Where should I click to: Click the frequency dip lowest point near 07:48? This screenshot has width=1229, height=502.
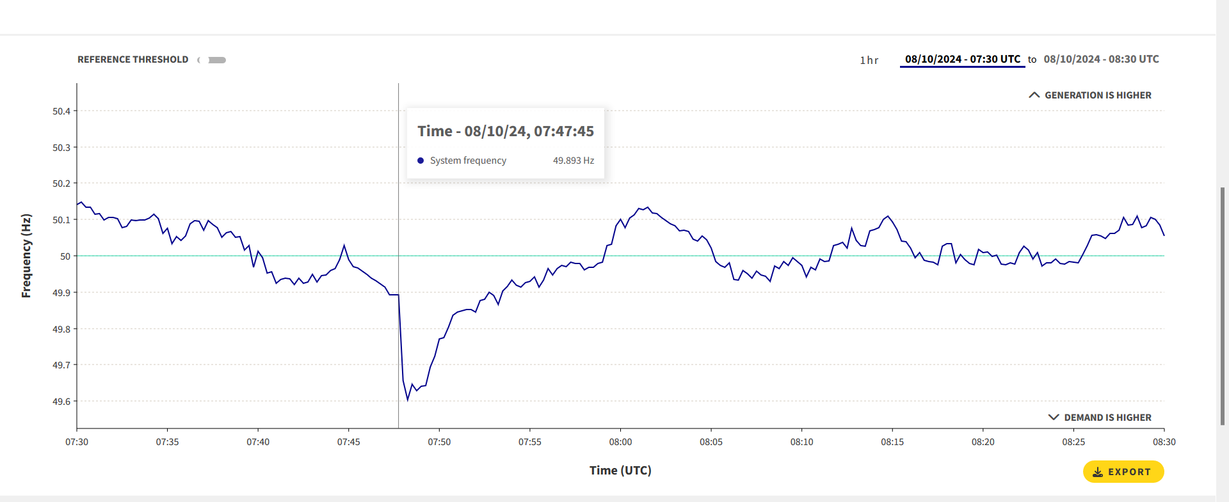click(408, 400)
